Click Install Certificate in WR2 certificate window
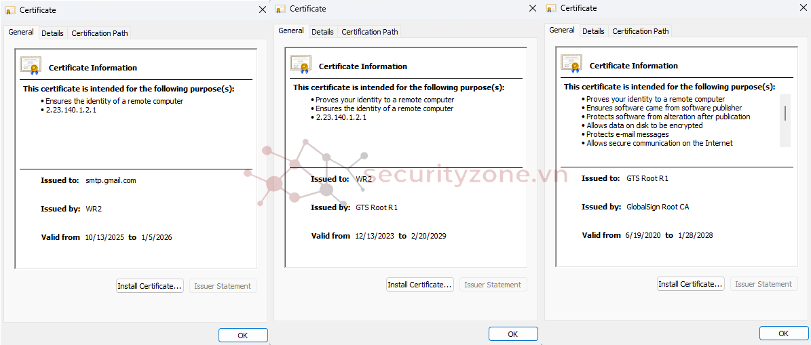 click(420, 285)
